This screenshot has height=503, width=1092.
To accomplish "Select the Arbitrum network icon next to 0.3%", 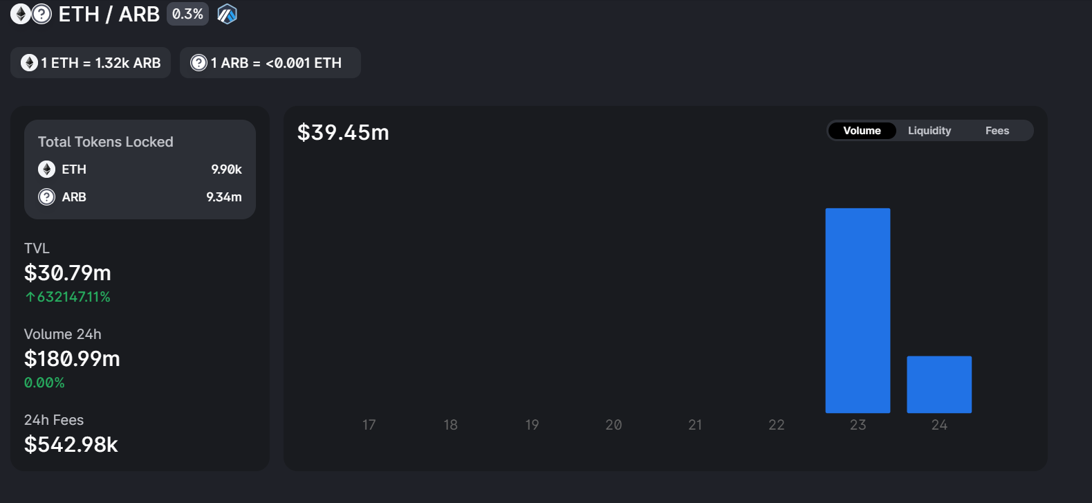I will tap(227, 13).
